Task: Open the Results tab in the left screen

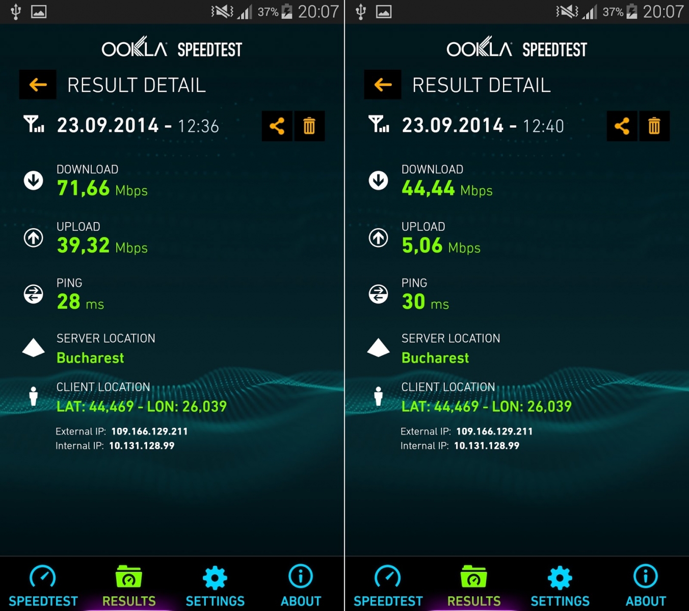Action: click(x=129, y=586)
